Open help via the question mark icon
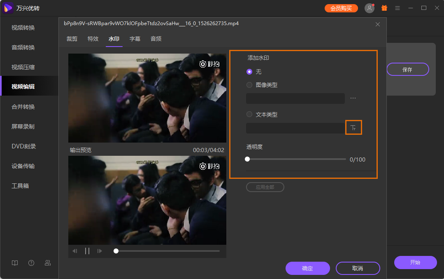444x279 pixels. (31, 263)
